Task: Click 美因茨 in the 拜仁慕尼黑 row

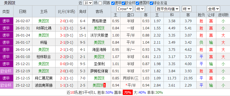Action: [x=99, y=78]
